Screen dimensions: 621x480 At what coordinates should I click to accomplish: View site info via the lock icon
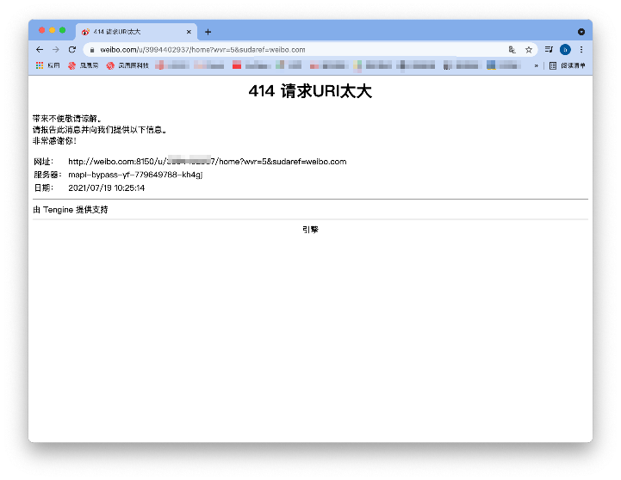click(92, 50)
